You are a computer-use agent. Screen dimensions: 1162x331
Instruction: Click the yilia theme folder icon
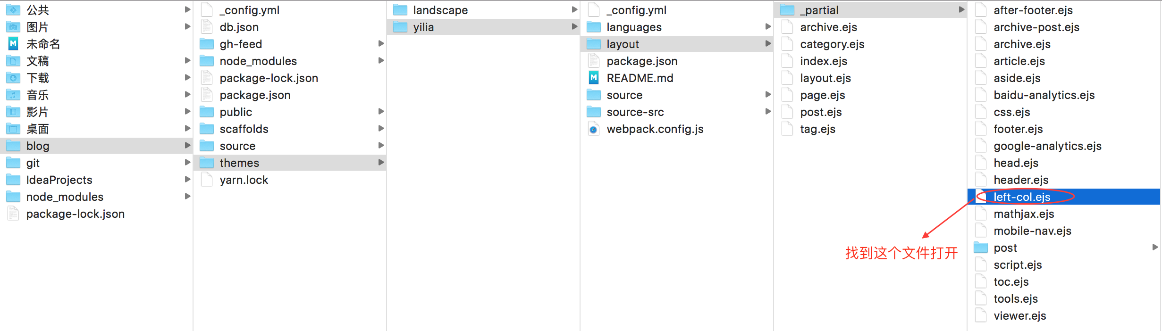[x=400, y=27]
